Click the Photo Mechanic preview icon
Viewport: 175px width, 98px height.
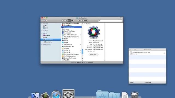click(94, 32)
